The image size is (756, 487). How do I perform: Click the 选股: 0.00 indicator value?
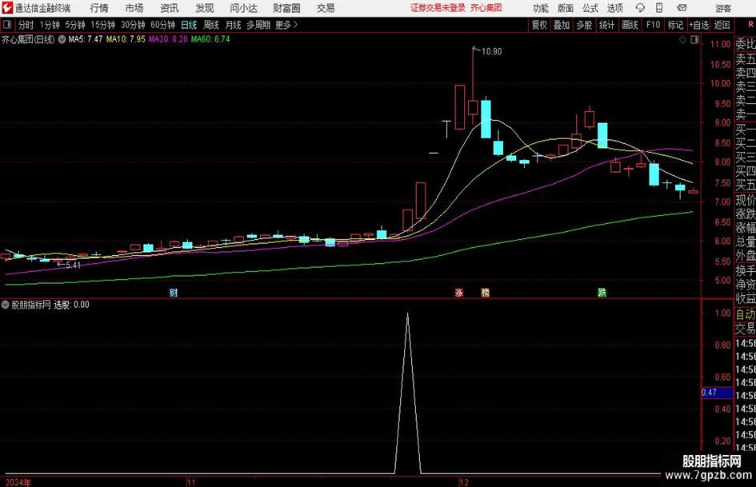(71, 305)
